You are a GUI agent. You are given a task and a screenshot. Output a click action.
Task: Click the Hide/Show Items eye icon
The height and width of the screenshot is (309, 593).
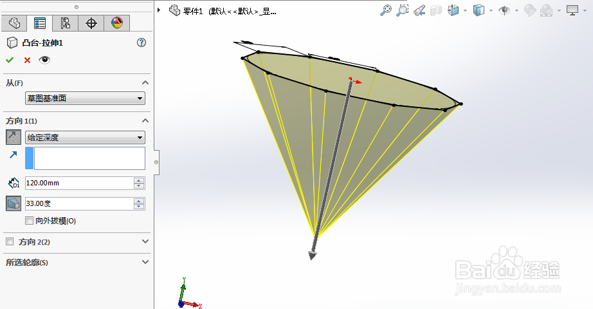pyautogui.click(x=504, y=10)
